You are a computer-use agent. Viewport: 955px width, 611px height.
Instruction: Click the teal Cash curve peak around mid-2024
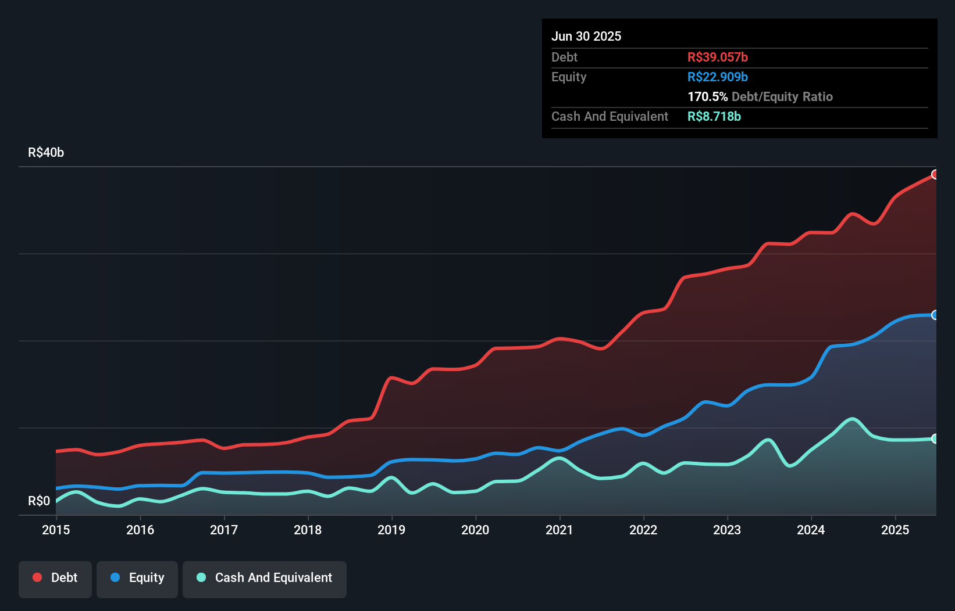(851, 419)
